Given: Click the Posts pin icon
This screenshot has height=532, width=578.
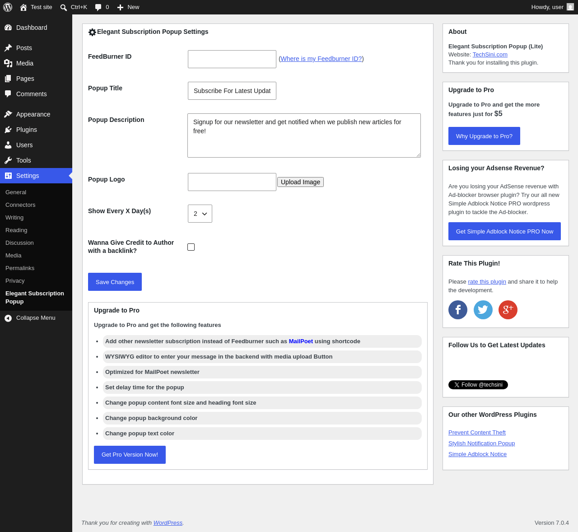Looking at the screenshot, I should pos(8,48).
